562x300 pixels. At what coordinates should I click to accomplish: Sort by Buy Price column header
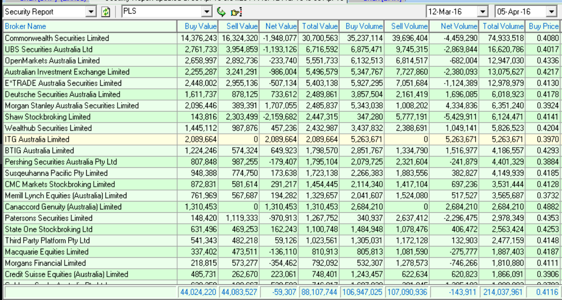click(542, 26)
